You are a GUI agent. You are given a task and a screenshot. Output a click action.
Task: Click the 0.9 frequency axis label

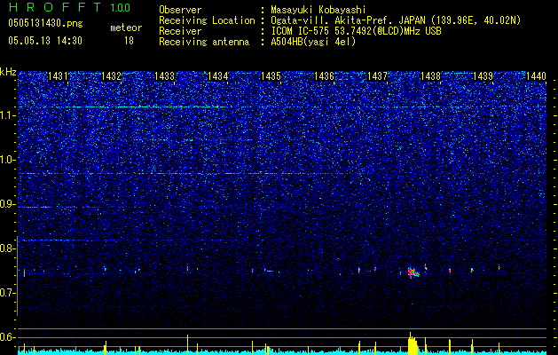pos(7,204)
